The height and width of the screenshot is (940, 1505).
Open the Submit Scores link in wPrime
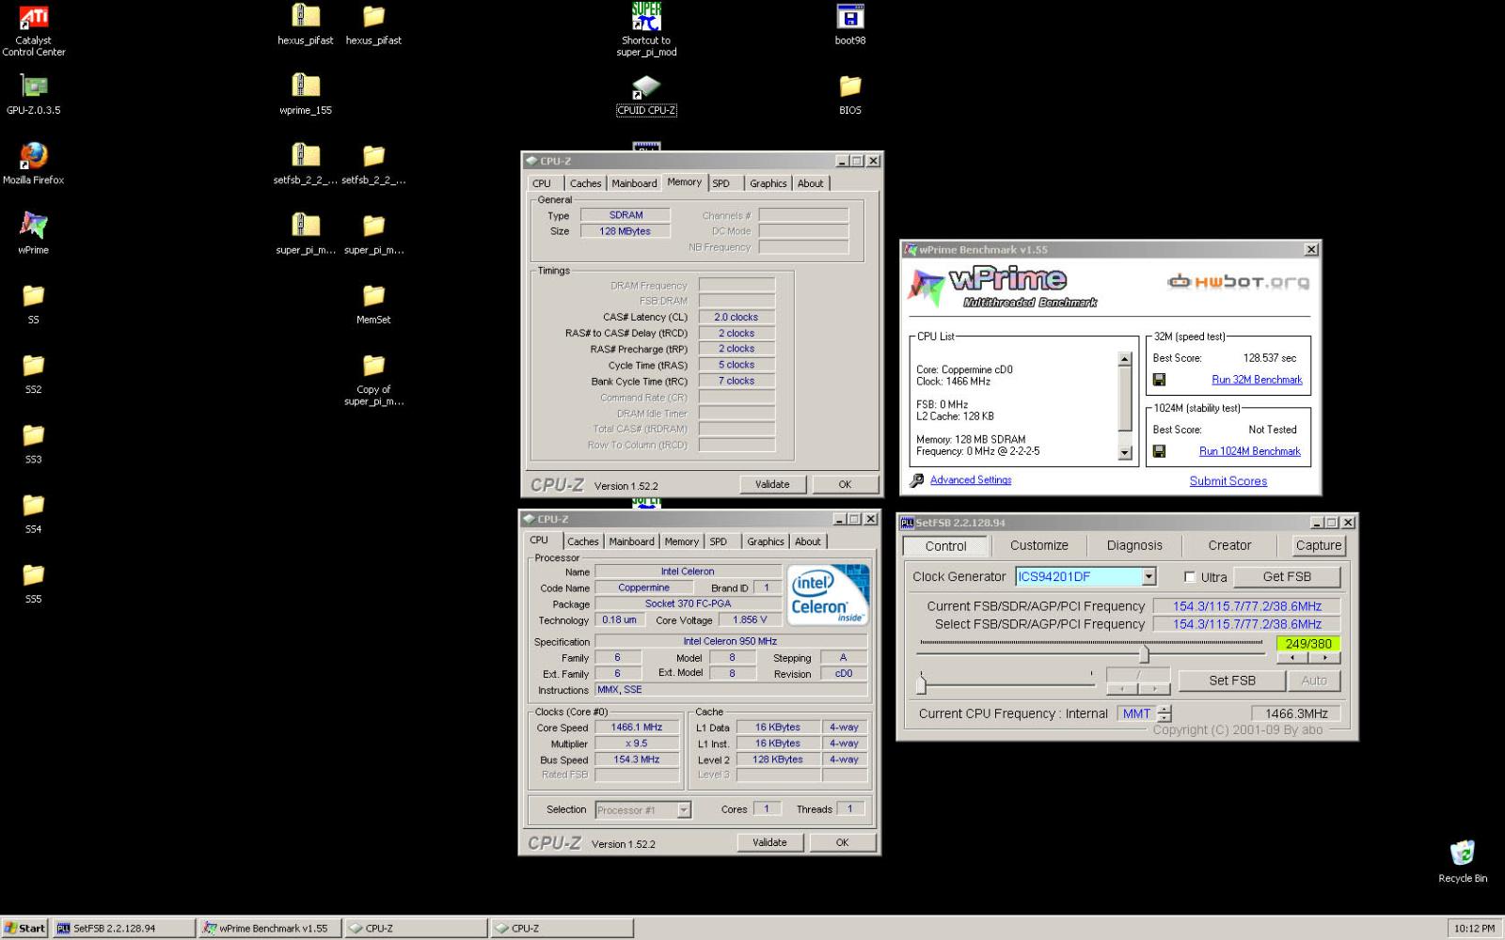pyautogui.click(x=1228, y=481)
